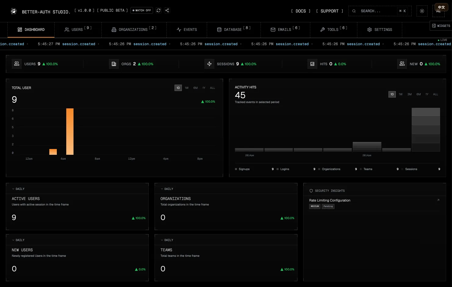Select 1Y range in Total User chart

(204, 88)
